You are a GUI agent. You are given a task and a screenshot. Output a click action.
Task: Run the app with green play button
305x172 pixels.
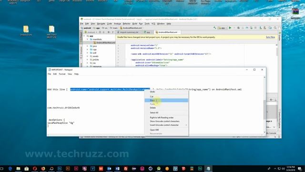(x=230, y=28)
